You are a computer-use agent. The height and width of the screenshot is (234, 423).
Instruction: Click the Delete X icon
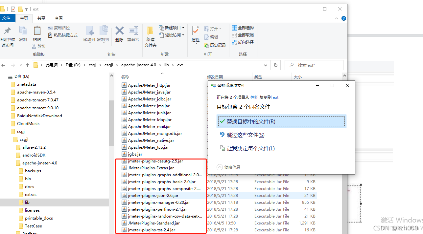pyautogui.click(x=119, y=31)
